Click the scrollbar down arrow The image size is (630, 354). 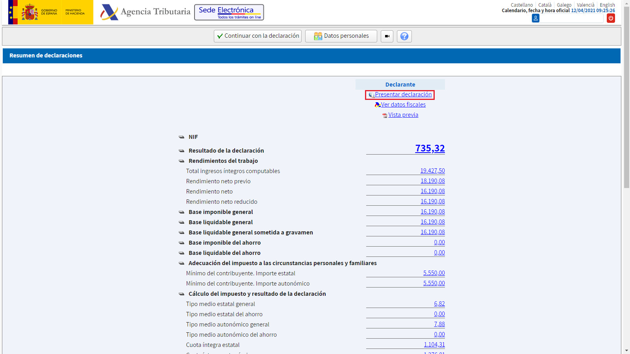626,350
